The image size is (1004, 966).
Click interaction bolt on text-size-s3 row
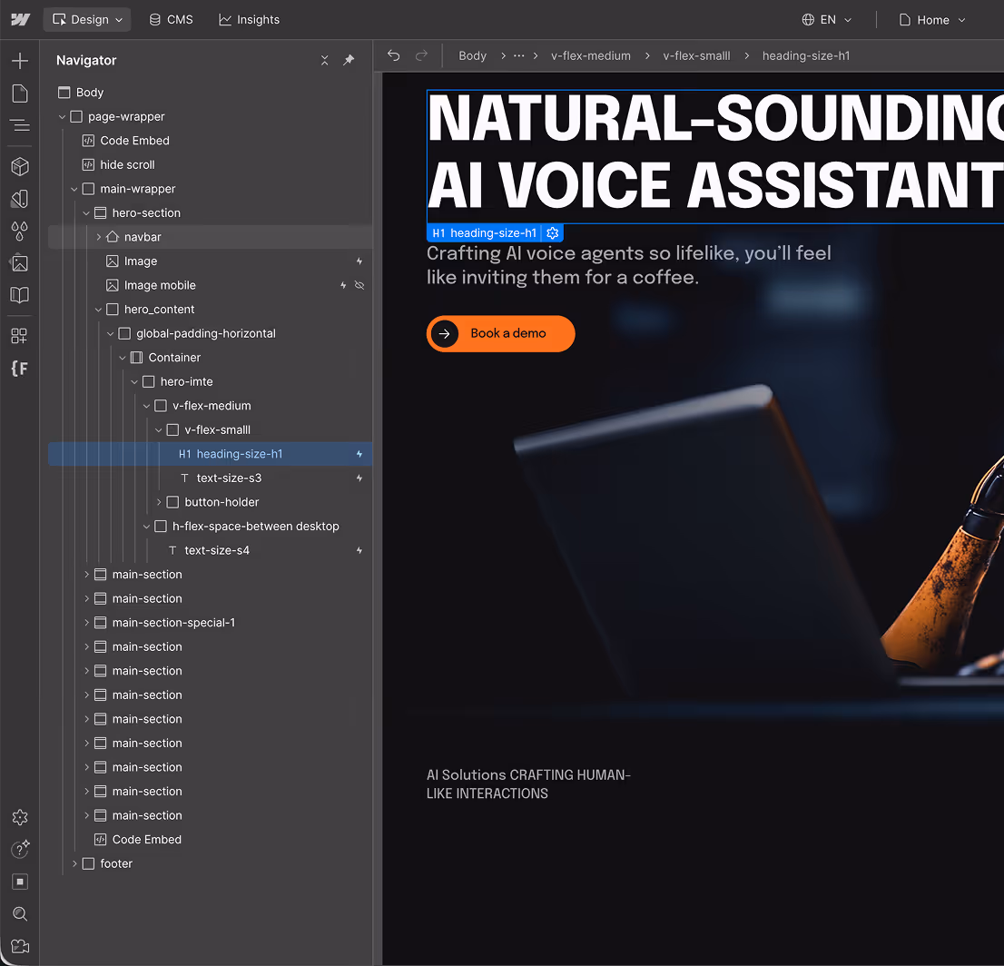click(359, 478)
